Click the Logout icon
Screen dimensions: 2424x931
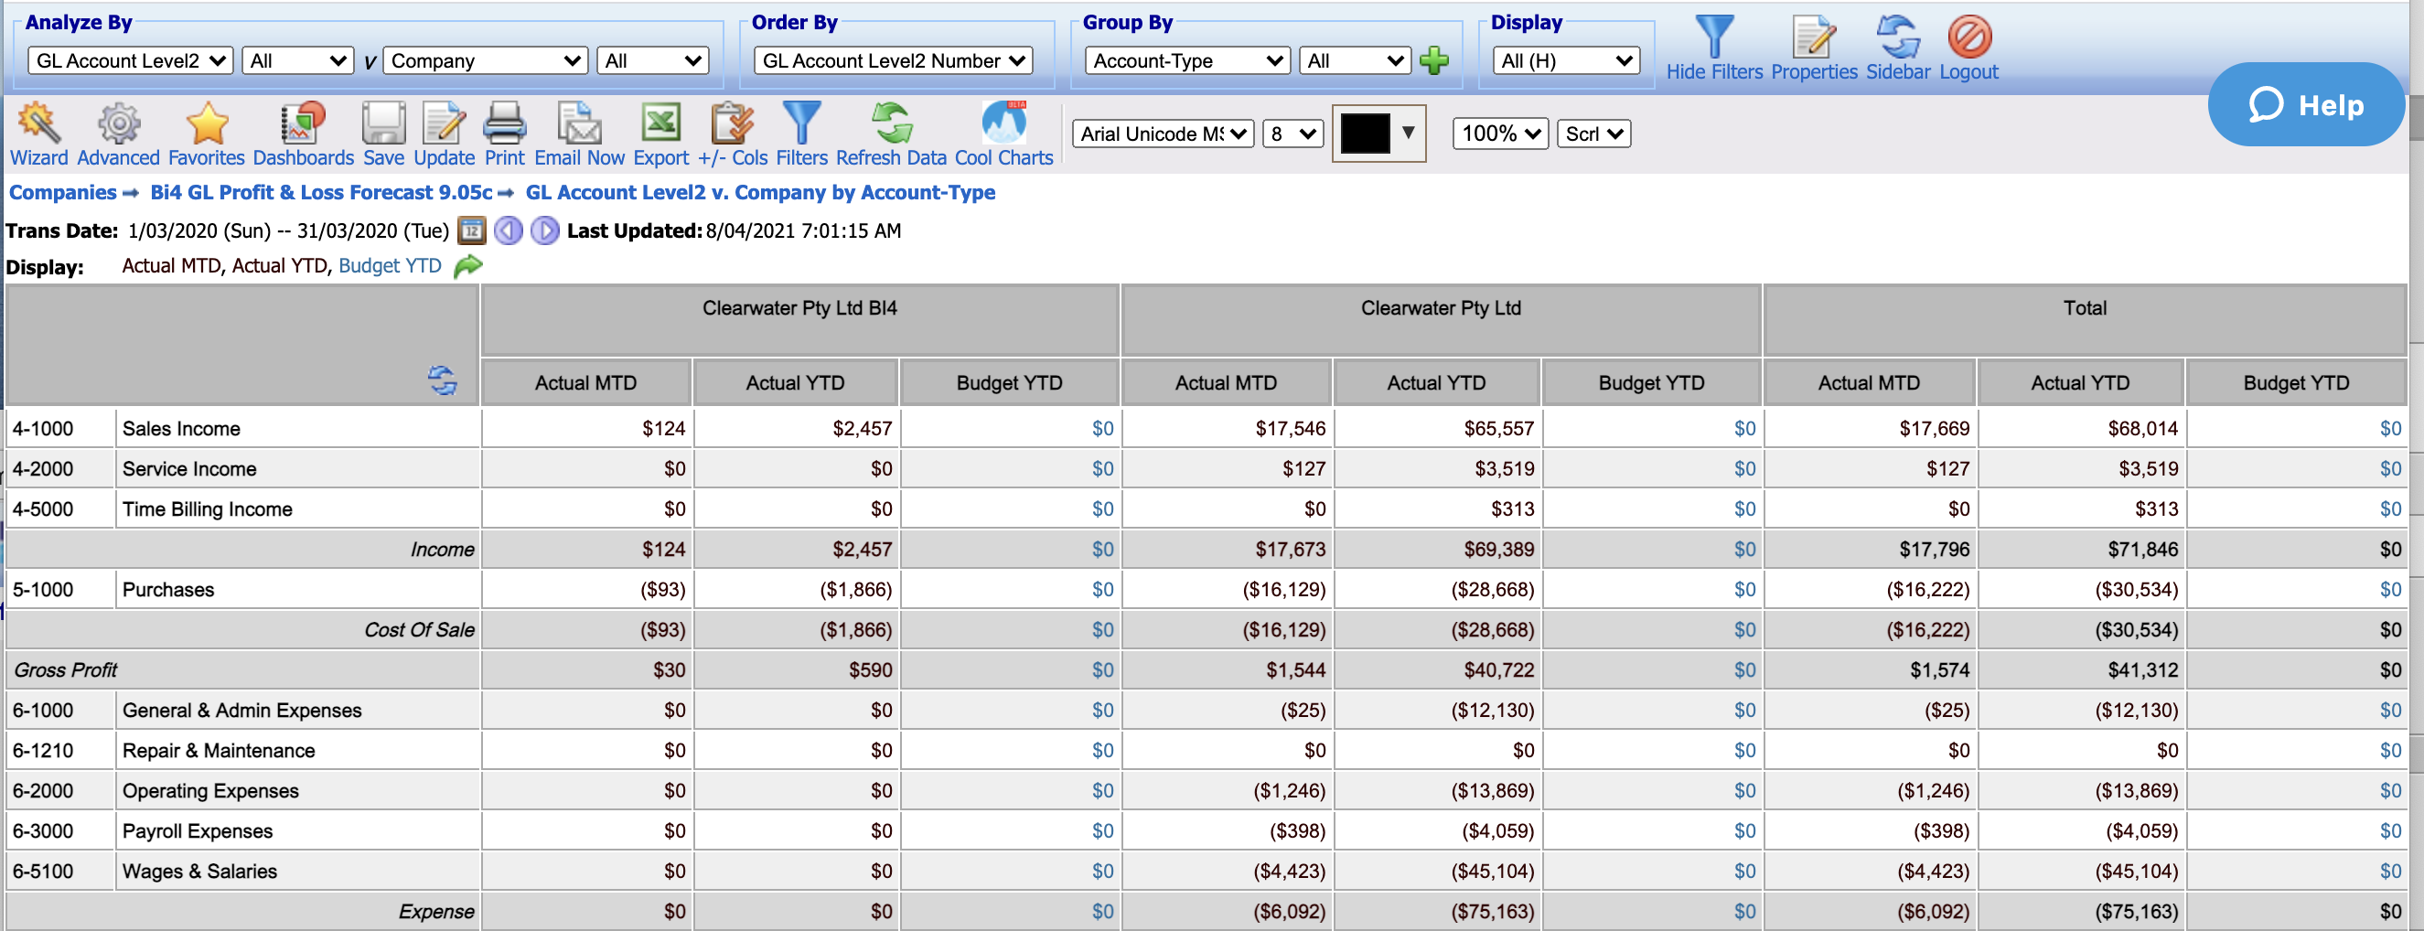pos(1968,37)
